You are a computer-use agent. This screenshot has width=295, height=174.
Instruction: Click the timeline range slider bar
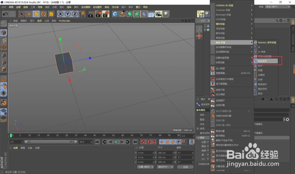click(51, 142)
